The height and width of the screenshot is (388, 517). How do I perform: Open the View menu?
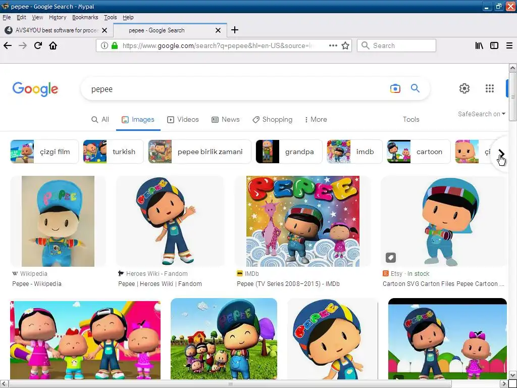37,17
